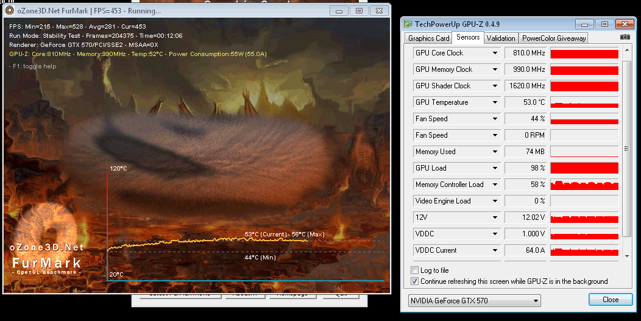Screen dimensions: 641x321
Task: Enable the Log to file checkbox
Action: click(414, 270)
